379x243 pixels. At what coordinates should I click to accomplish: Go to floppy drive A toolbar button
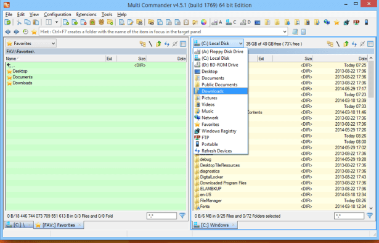coord(216,22)
